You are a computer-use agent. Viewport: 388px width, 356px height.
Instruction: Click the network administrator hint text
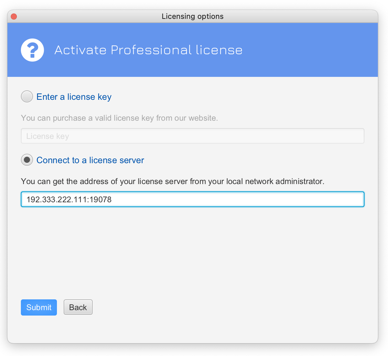coord(172,181)
